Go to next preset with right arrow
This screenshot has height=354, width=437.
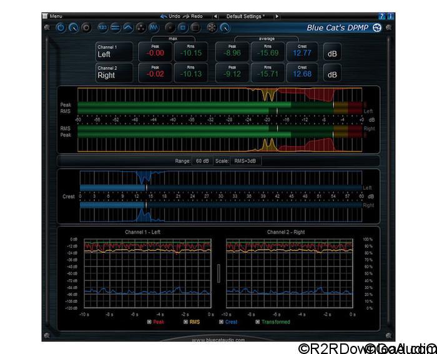(277, 16)
